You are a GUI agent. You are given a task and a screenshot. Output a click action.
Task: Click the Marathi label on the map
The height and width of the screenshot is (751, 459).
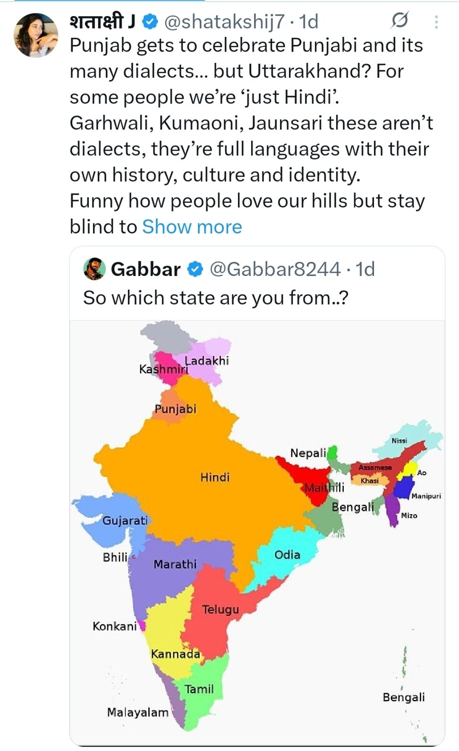point(175,564)
